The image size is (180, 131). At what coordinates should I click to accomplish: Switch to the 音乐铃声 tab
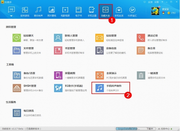(x=38, y=12)
